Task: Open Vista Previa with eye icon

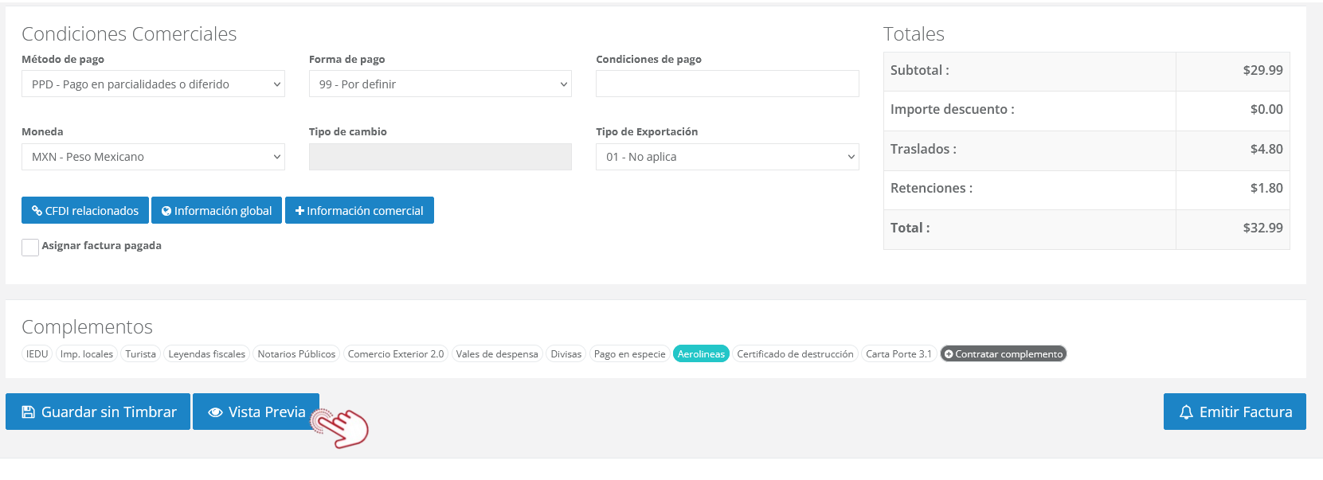Action: tap(256, 412)
